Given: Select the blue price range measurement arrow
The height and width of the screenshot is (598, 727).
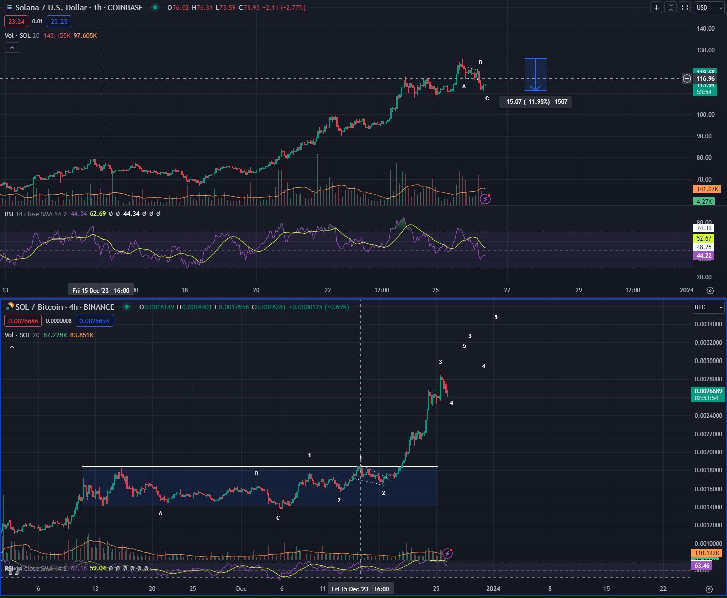Looking at the screenshot, I should (x=535, y=75).
